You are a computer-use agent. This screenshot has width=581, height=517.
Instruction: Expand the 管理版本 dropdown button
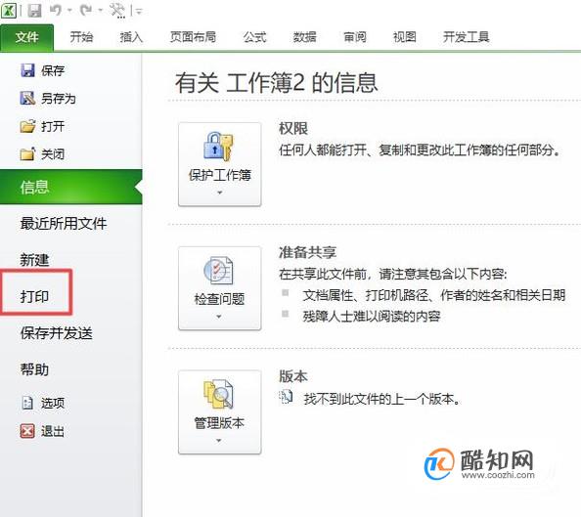coord(220,412)
